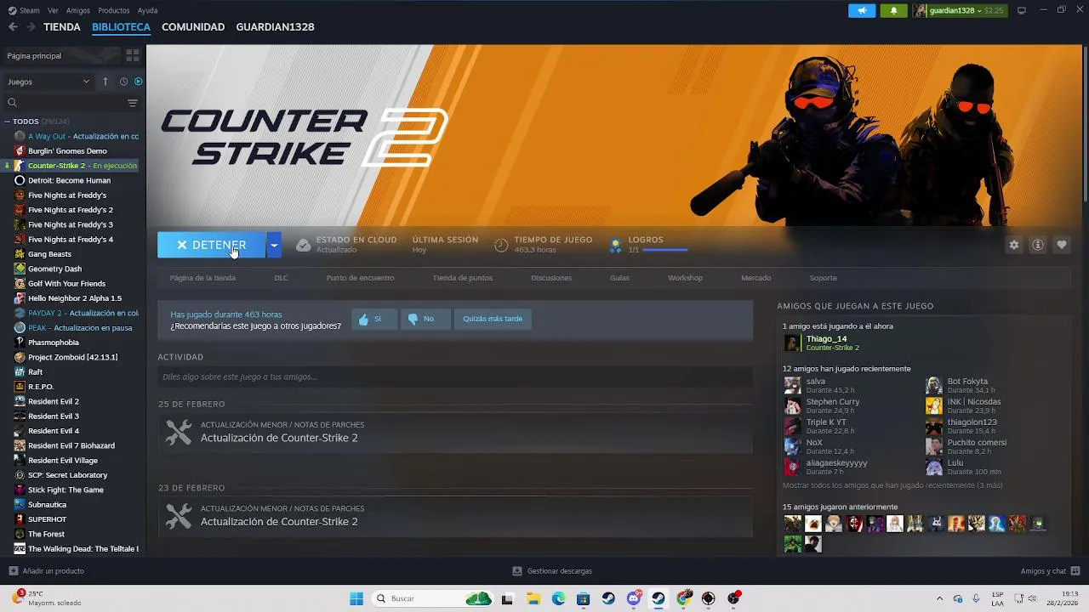Filter library by ready-to-play icon
This screenshot has height=612, width=1089.
coord(139,82)
